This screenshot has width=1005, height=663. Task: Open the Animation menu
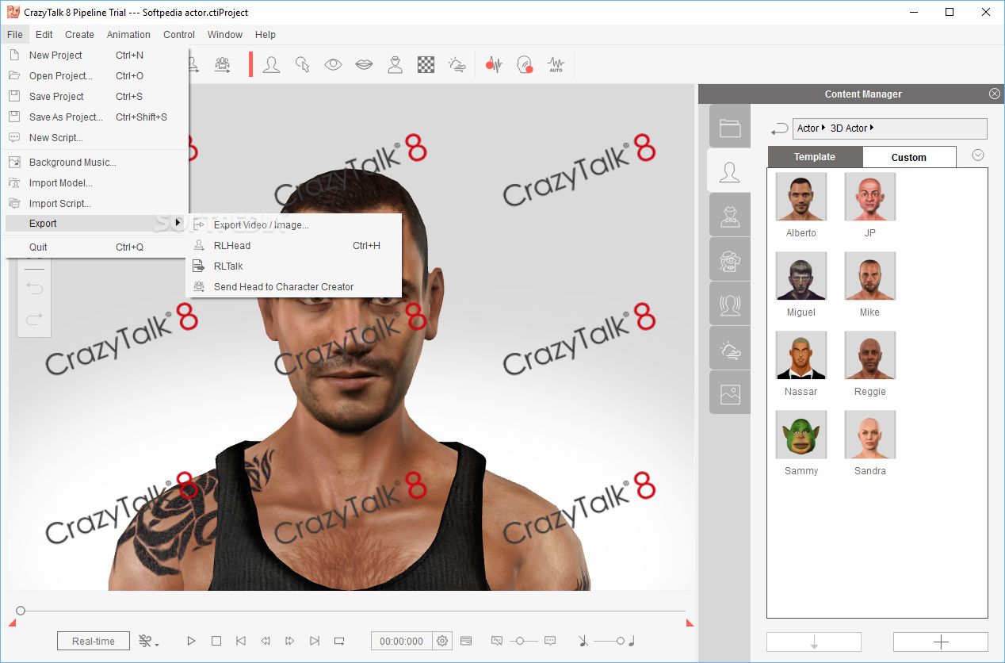point(128,35)
